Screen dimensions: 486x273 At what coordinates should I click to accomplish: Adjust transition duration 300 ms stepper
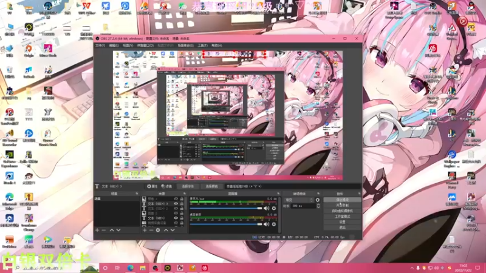(x=318, y=206)
